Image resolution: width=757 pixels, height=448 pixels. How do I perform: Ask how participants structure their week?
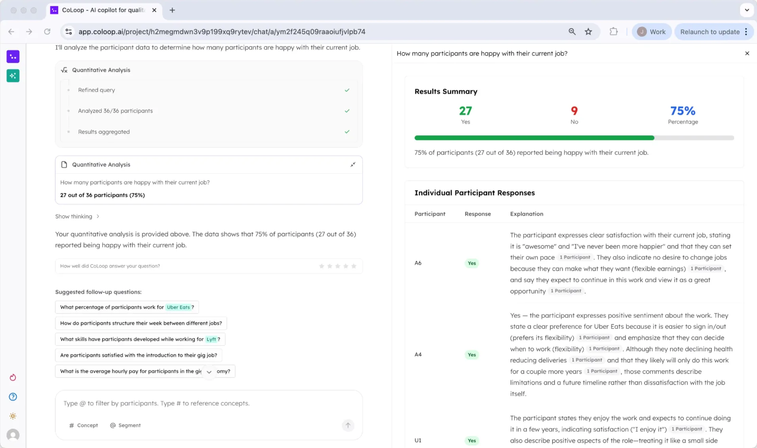(x=141, y=323)
